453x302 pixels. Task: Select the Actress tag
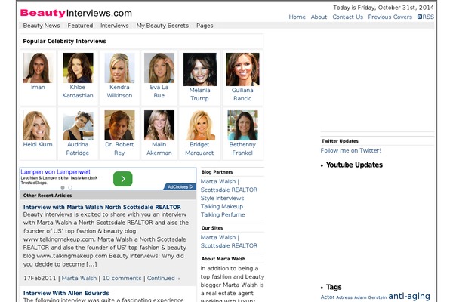(x=344, y=297)
